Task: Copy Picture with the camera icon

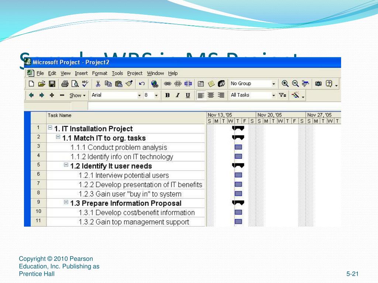Action: coord(318,84)
